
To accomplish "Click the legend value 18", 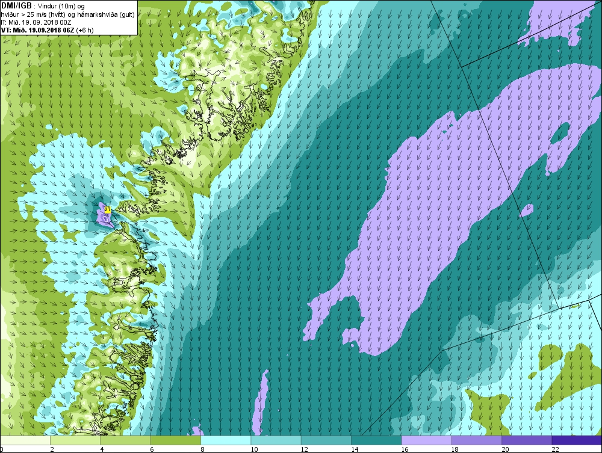I will [455, 449].
